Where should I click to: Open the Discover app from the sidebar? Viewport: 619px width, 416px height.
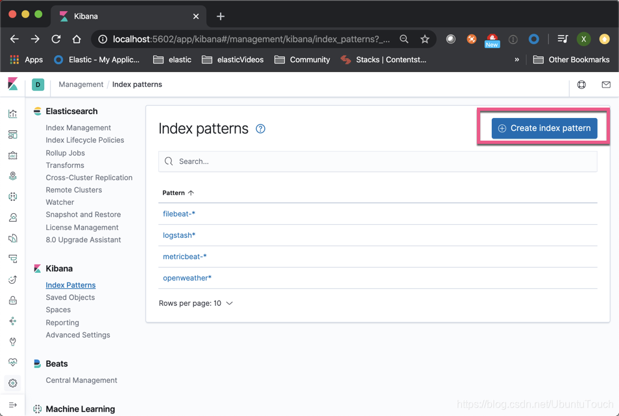pos(12,113)
